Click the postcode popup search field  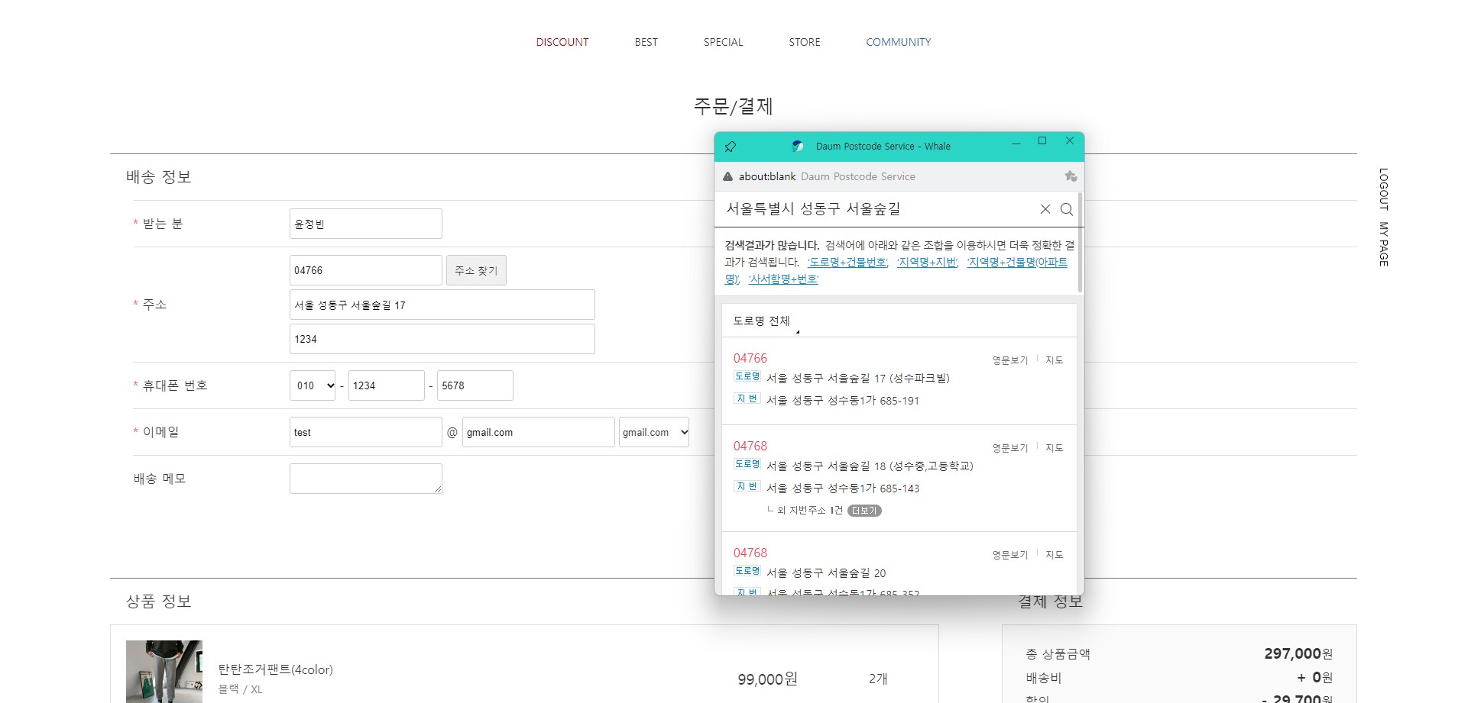[879, 209]
